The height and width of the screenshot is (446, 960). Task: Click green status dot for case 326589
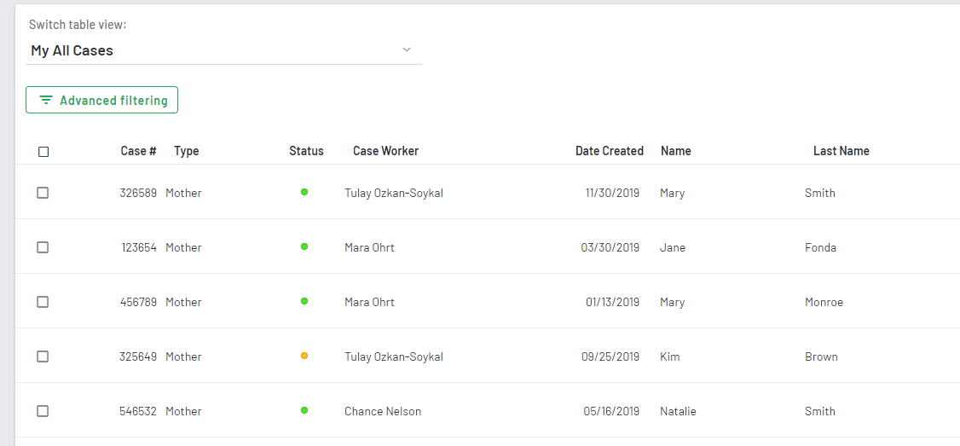click(x=304, y=192)
